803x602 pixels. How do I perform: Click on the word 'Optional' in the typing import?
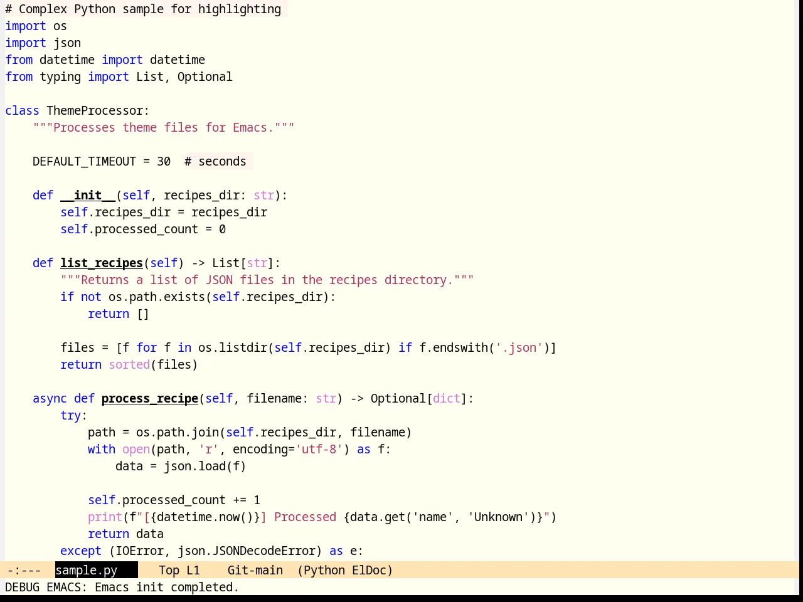click(205, 77)
